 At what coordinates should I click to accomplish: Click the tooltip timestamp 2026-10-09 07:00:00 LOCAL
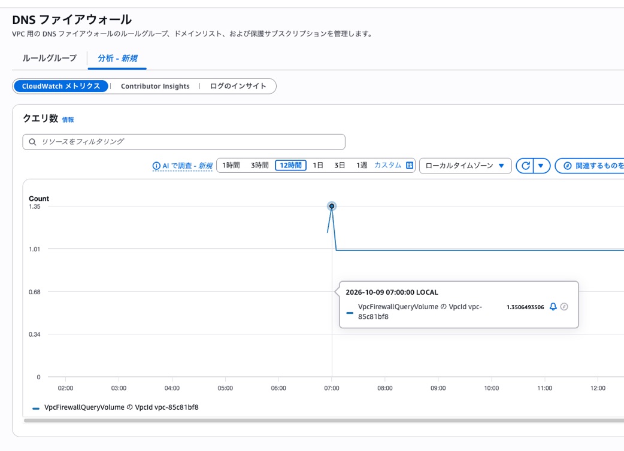coord(392,292)
